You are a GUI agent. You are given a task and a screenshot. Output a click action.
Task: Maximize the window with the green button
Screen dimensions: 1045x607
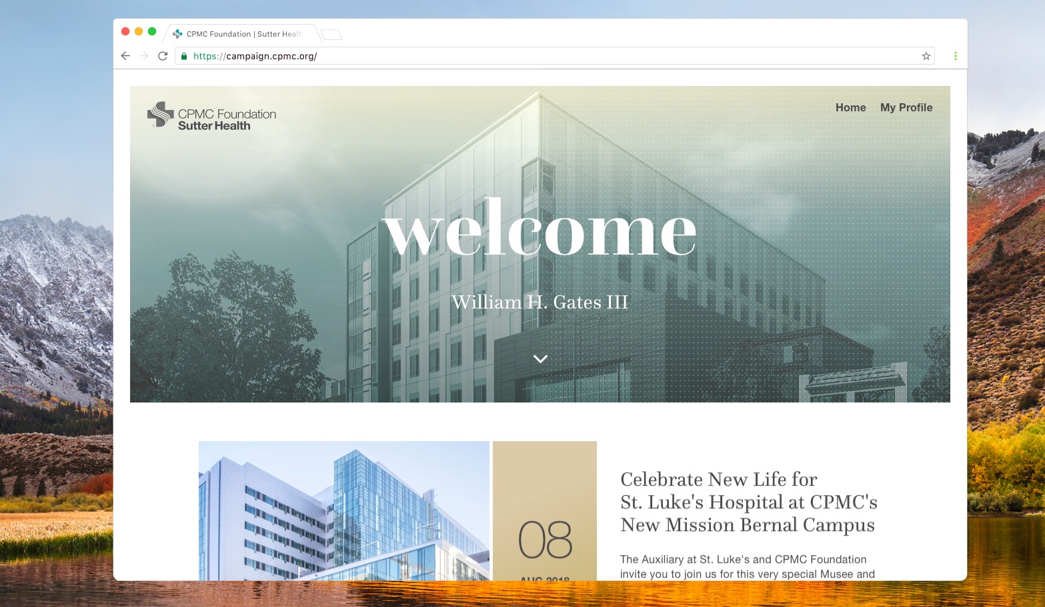pyautogui.click(x=152, y=31)
